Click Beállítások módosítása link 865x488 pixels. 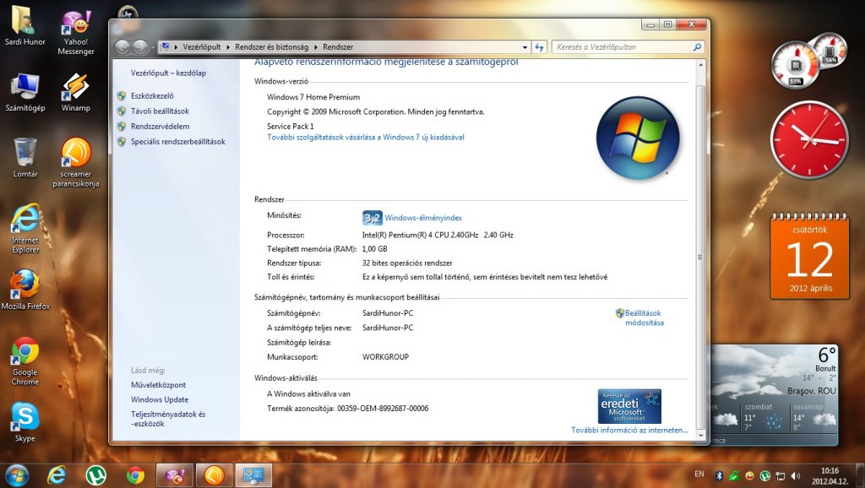point(644,317)
